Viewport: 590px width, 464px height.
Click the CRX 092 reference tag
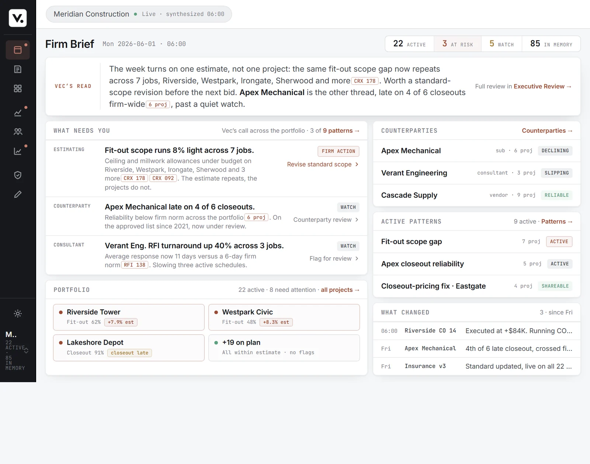pos(163,178)
